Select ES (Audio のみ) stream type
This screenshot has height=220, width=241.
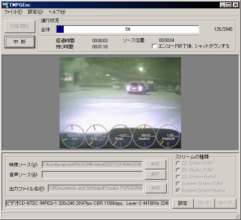(177, 170)
